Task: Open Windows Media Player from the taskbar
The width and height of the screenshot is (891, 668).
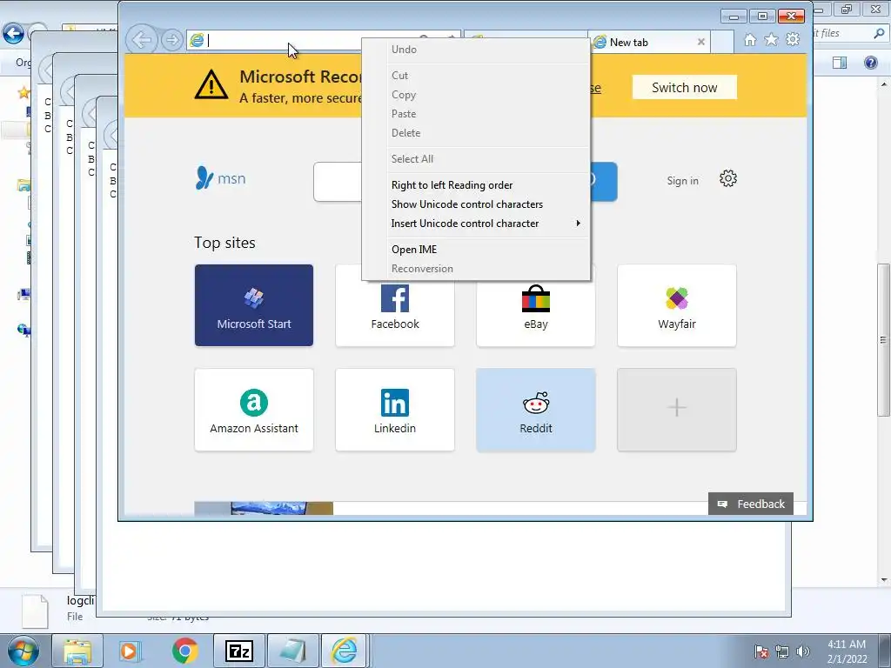Action: tap(130, 651)
